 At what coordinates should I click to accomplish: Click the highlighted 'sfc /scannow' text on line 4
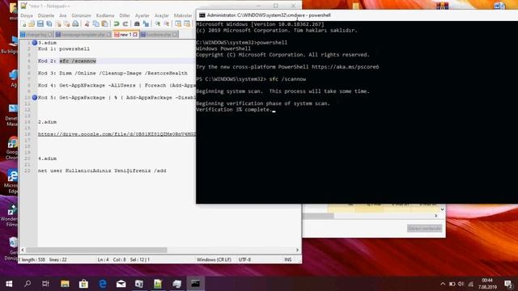[78, 61]
